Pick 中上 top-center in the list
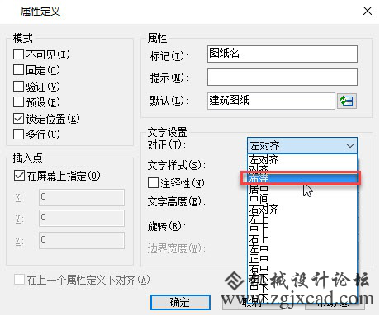 302,229
